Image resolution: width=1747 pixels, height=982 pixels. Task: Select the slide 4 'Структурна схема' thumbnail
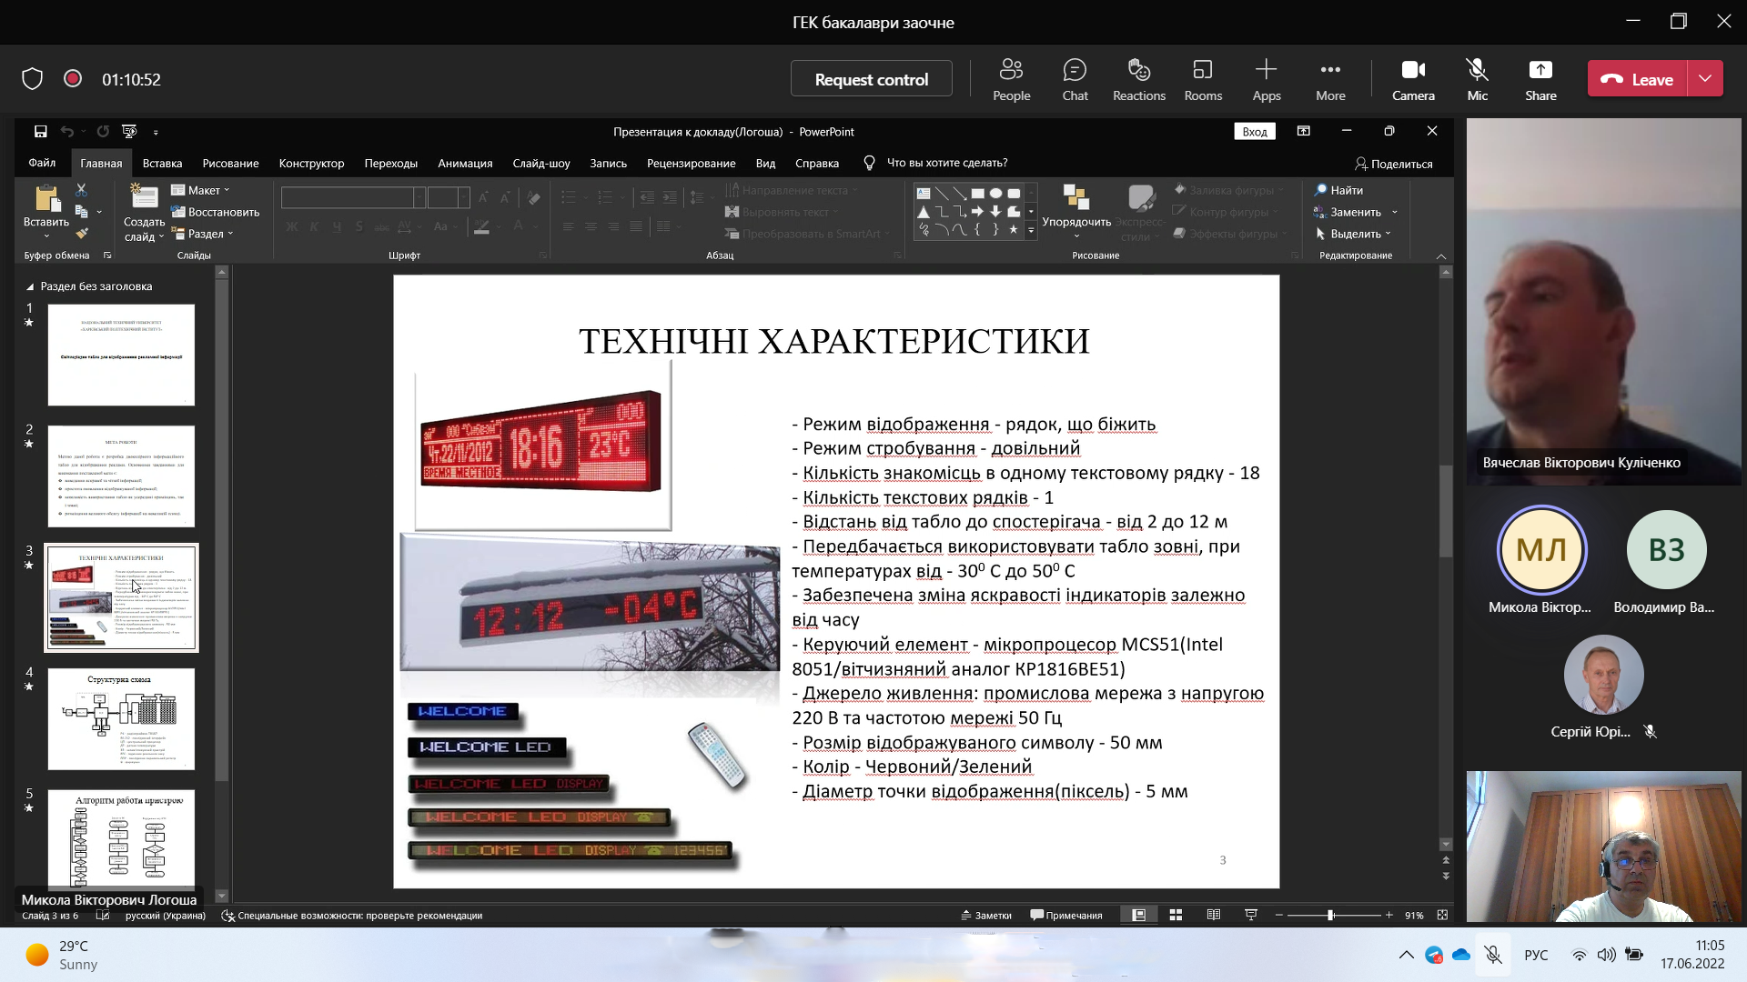[121, 718]
